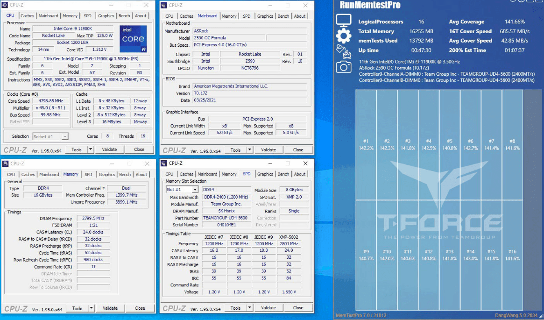Take a screenshot with RunMemtestPro camera icon
Screen dimensions: 544x320
tap(344, 67)
